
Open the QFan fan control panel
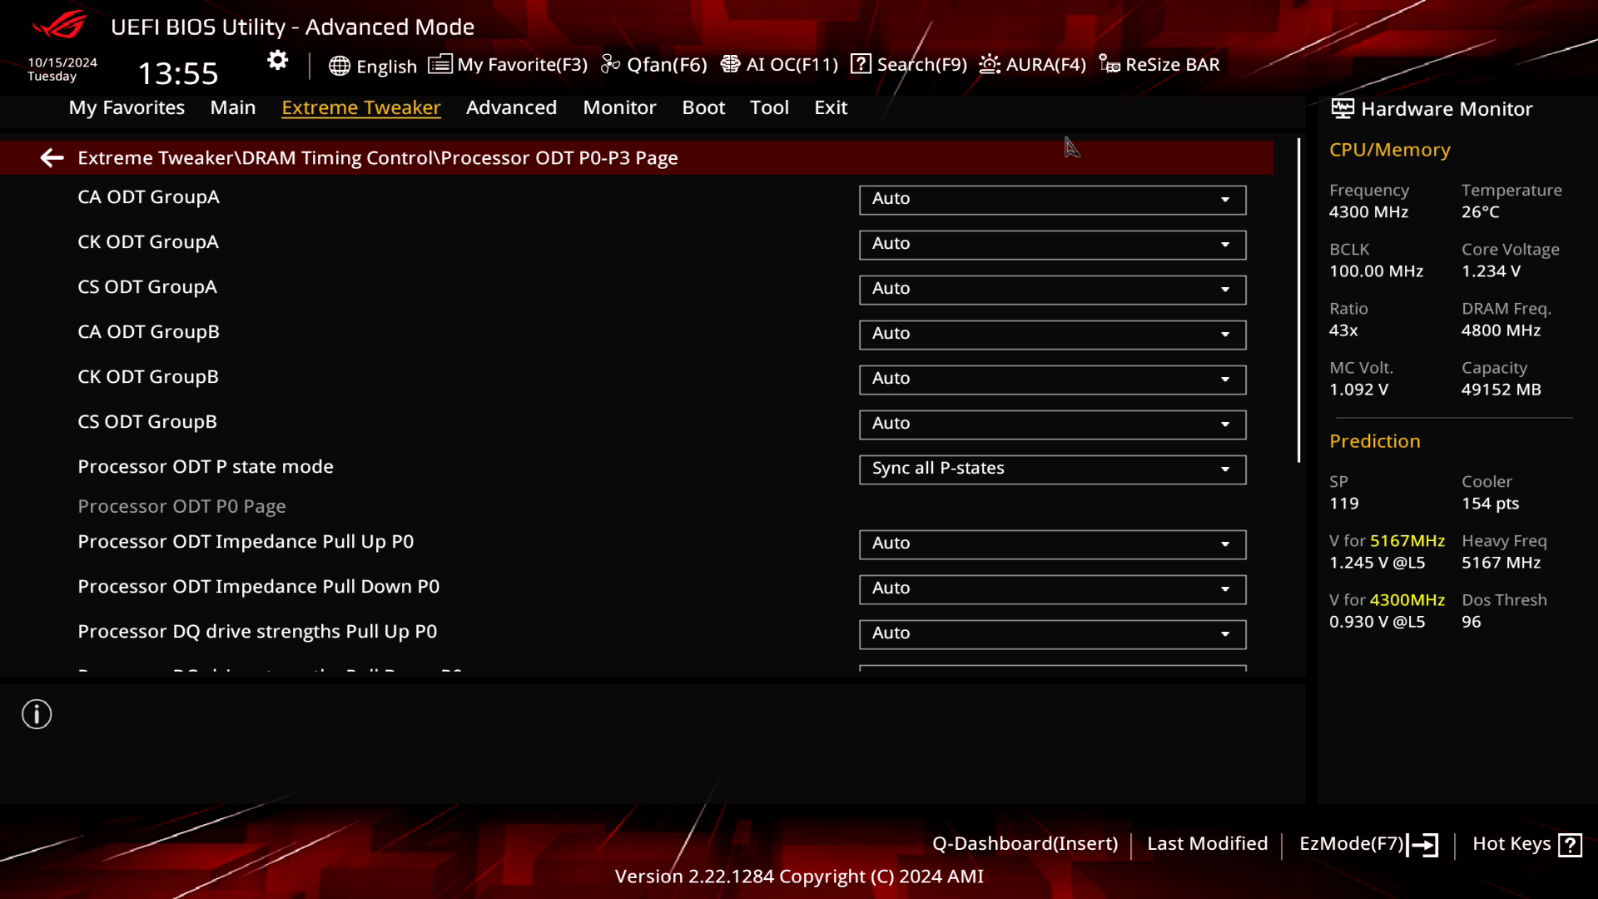coord(655,63)
